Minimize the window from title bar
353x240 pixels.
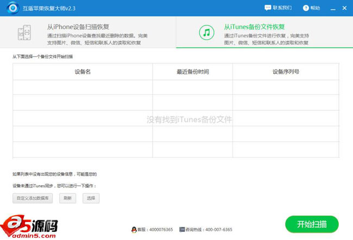[332, 8]
